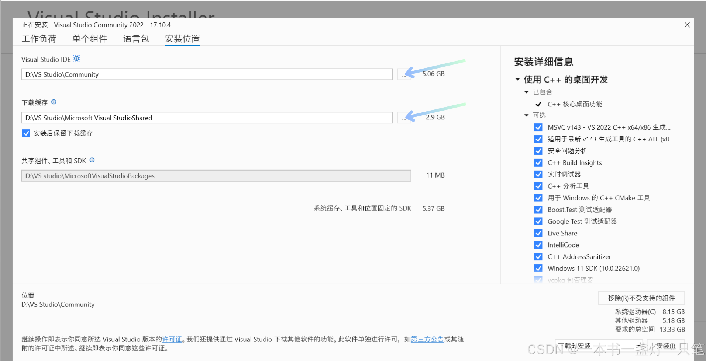Click the 5.37 GB size value
The height and width of the screenshot is (361, 706).
pos(433,208)
